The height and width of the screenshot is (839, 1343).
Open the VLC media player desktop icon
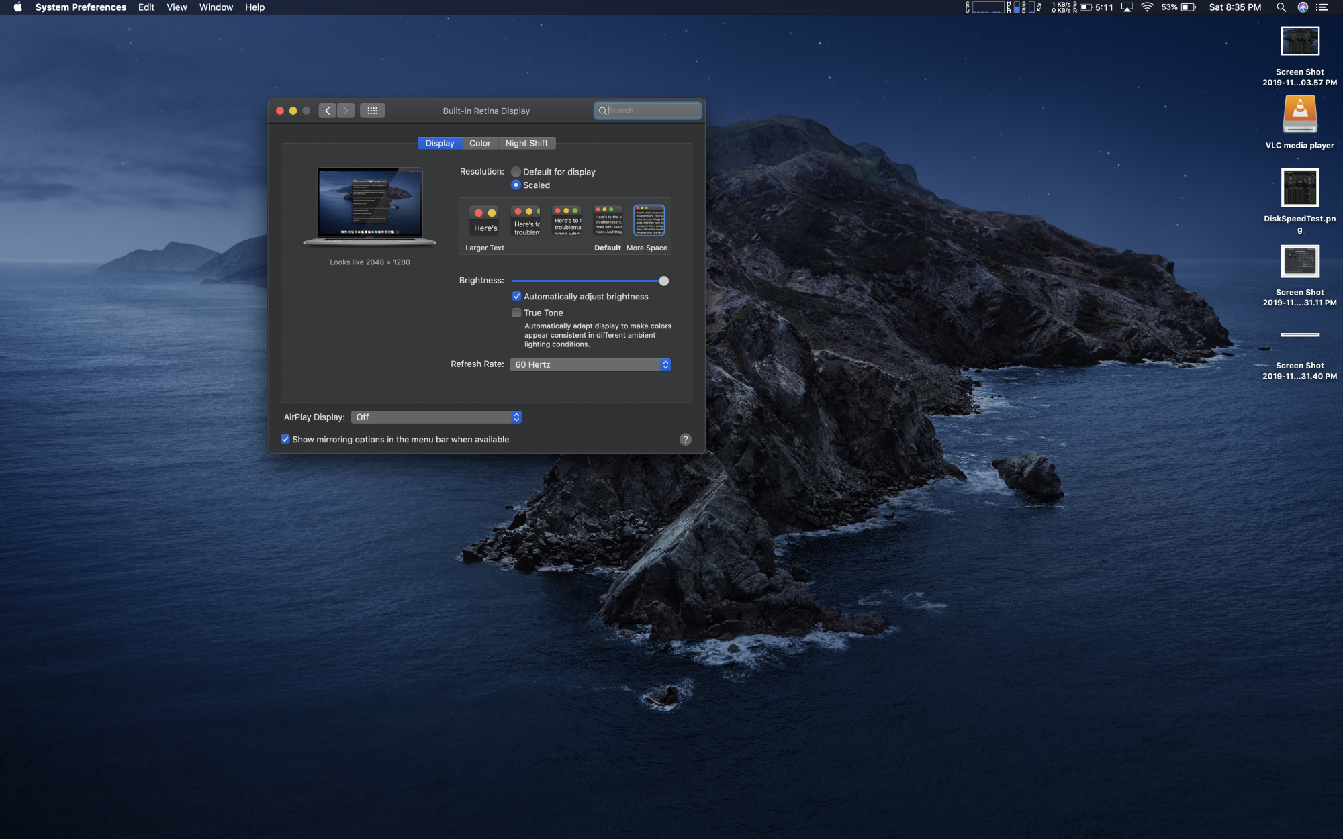1299,115
